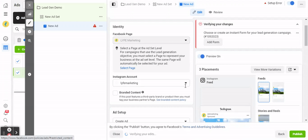Select the campaigns table grid icon

click(6, 48)
